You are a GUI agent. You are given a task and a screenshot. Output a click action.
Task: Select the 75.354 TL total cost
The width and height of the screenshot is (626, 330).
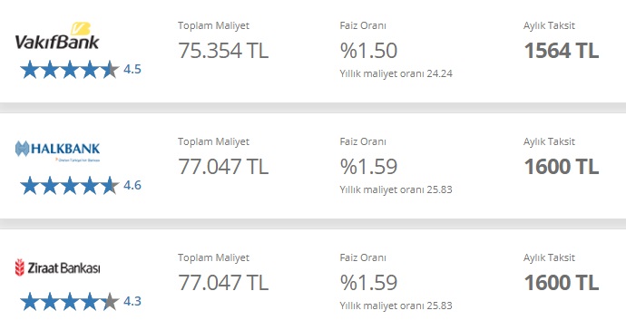click(223, 51)
